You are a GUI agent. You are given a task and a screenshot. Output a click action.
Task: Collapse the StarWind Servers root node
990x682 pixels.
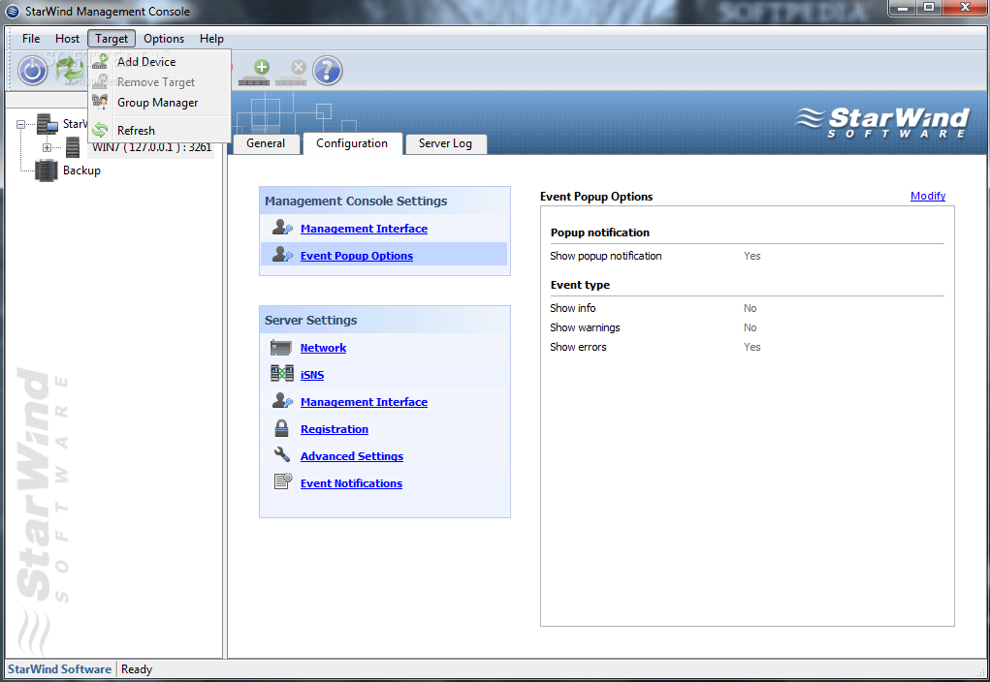coord(20,124)
